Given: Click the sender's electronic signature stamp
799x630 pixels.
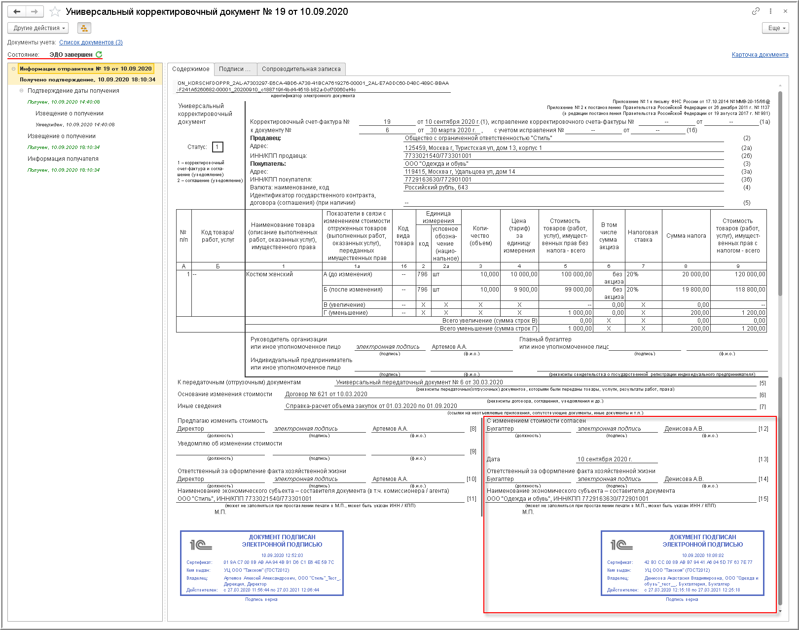Looking at the screenshot, I should (x=261, y=563).
